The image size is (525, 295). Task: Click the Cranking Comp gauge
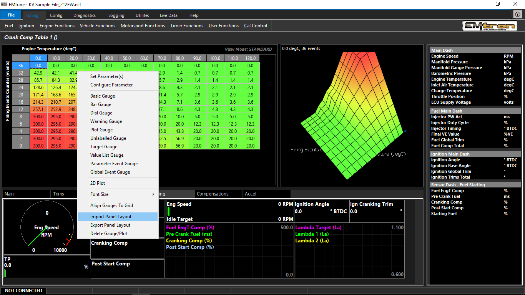(x=127, y=249)
